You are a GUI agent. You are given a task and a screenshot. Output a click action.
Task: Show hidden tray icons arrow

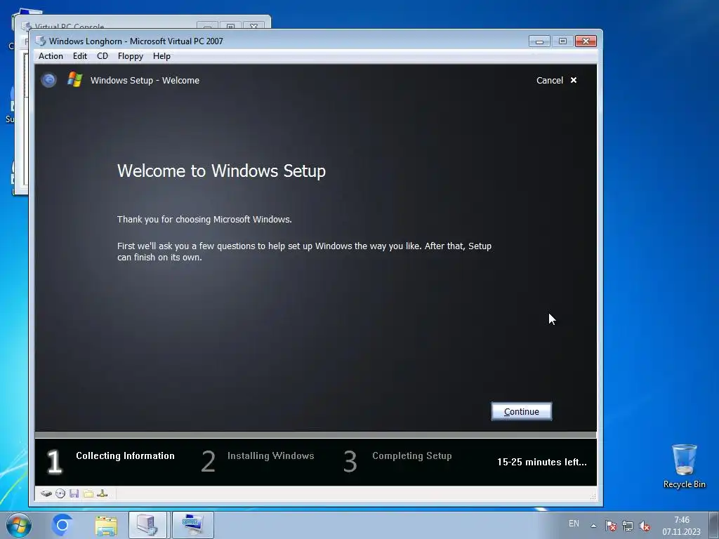593,526
